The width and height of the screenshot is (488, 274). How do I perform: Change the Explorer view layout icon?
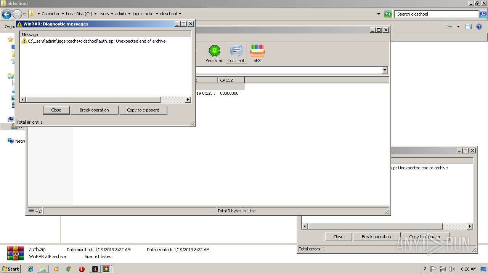click(x=449, y=27)
